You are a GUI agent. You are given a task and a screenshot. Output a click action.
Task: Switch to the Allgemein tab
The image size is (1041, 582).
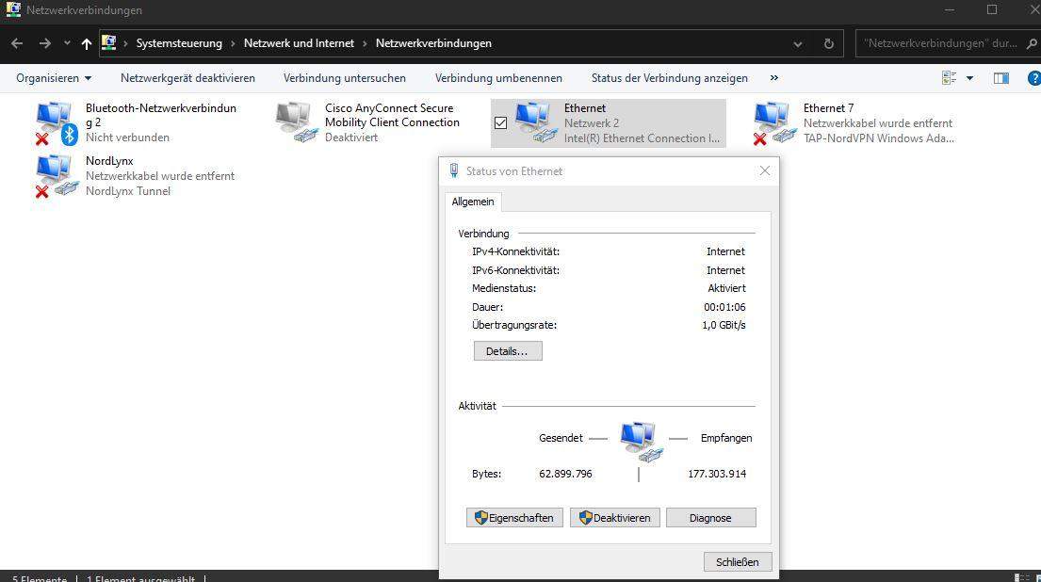473,201
